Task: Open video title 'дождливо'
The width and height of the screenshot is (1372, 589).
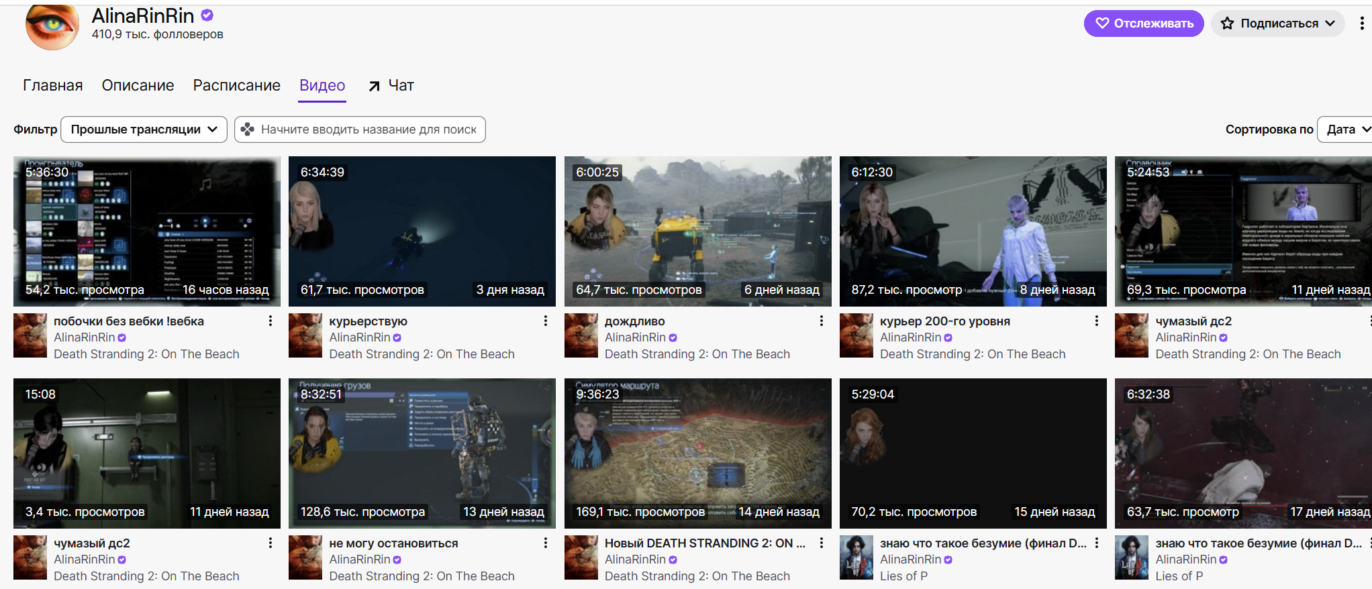Action: 635,321
